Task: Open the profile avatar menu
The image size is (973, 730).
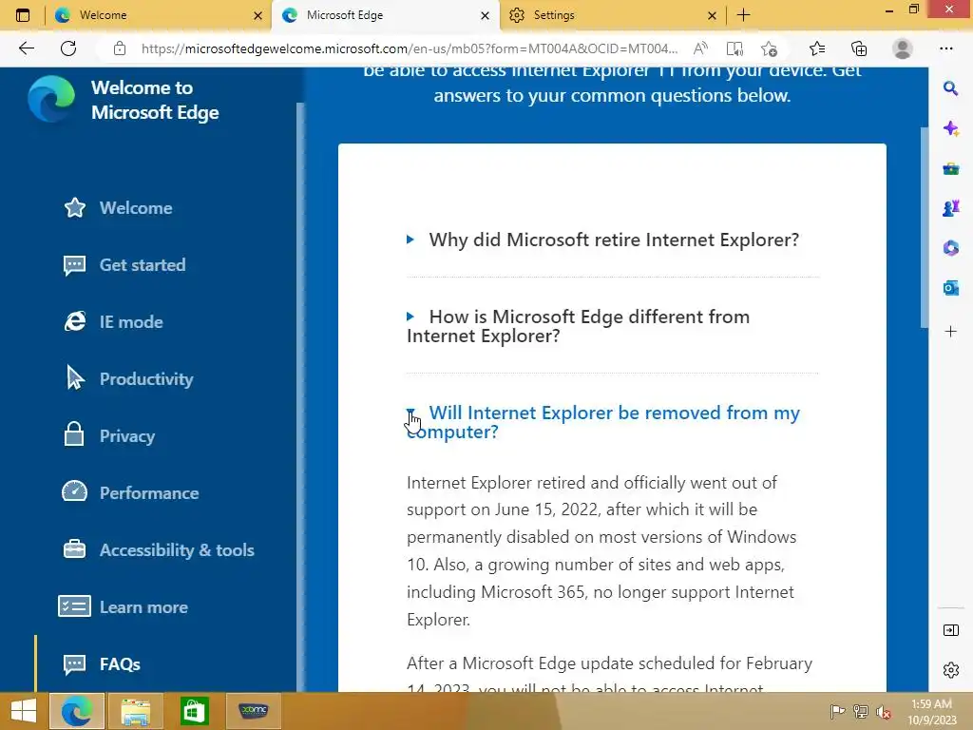Action: click(x=903, y=48)
